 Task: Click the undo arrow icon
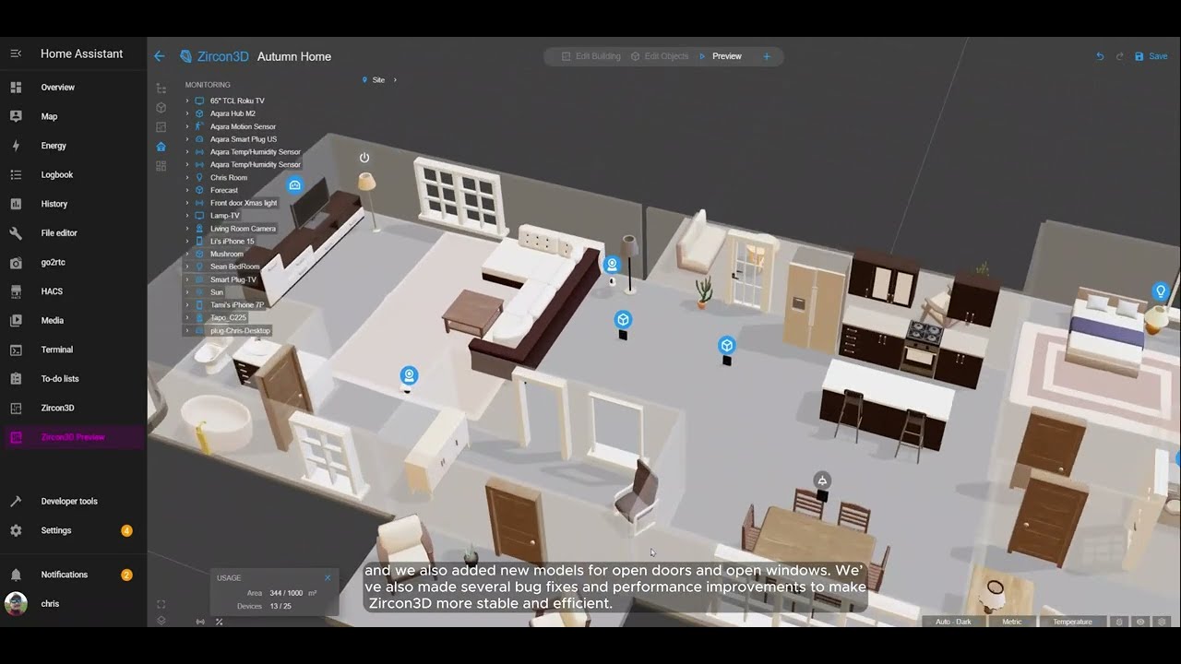pyautogui.click(x=1100, y=56)
